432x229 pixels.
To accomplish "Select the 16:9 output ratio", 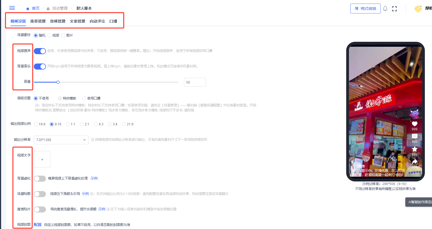I will coord(36,124).
